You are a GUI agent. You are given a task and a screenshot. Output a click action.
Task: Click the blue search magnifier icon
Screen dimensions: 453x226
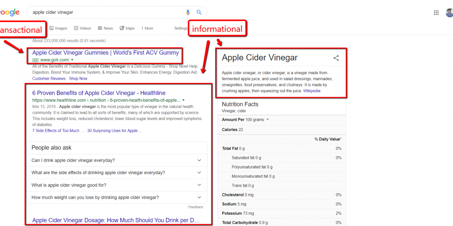(x=199, y=12)
